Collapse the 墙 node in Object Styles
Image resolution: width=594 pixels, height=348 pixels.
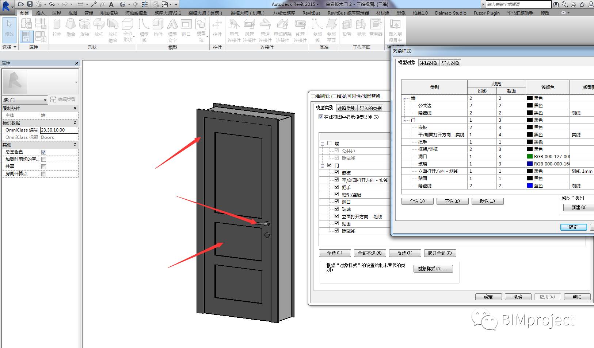(405, 98)
